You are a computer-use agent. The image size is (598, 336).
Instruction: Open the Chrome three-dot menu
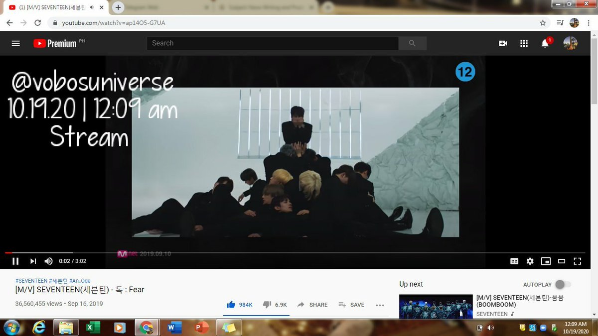coord(588,23)
